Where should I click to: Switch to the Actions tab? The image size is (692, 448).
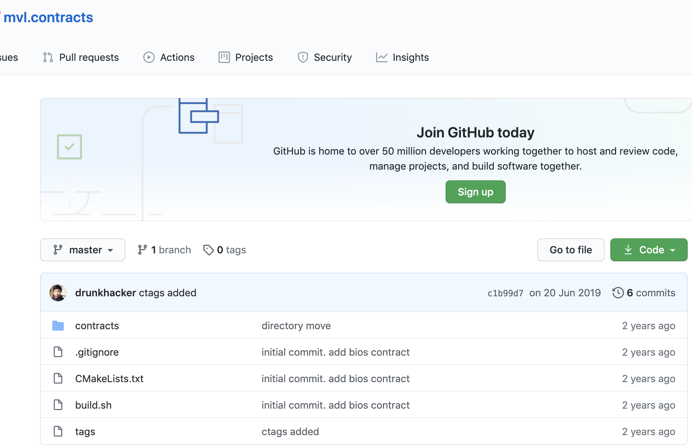pos(169,57)
